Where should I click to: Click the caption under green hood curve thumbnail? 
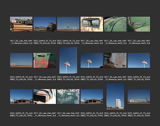[115, 42]
